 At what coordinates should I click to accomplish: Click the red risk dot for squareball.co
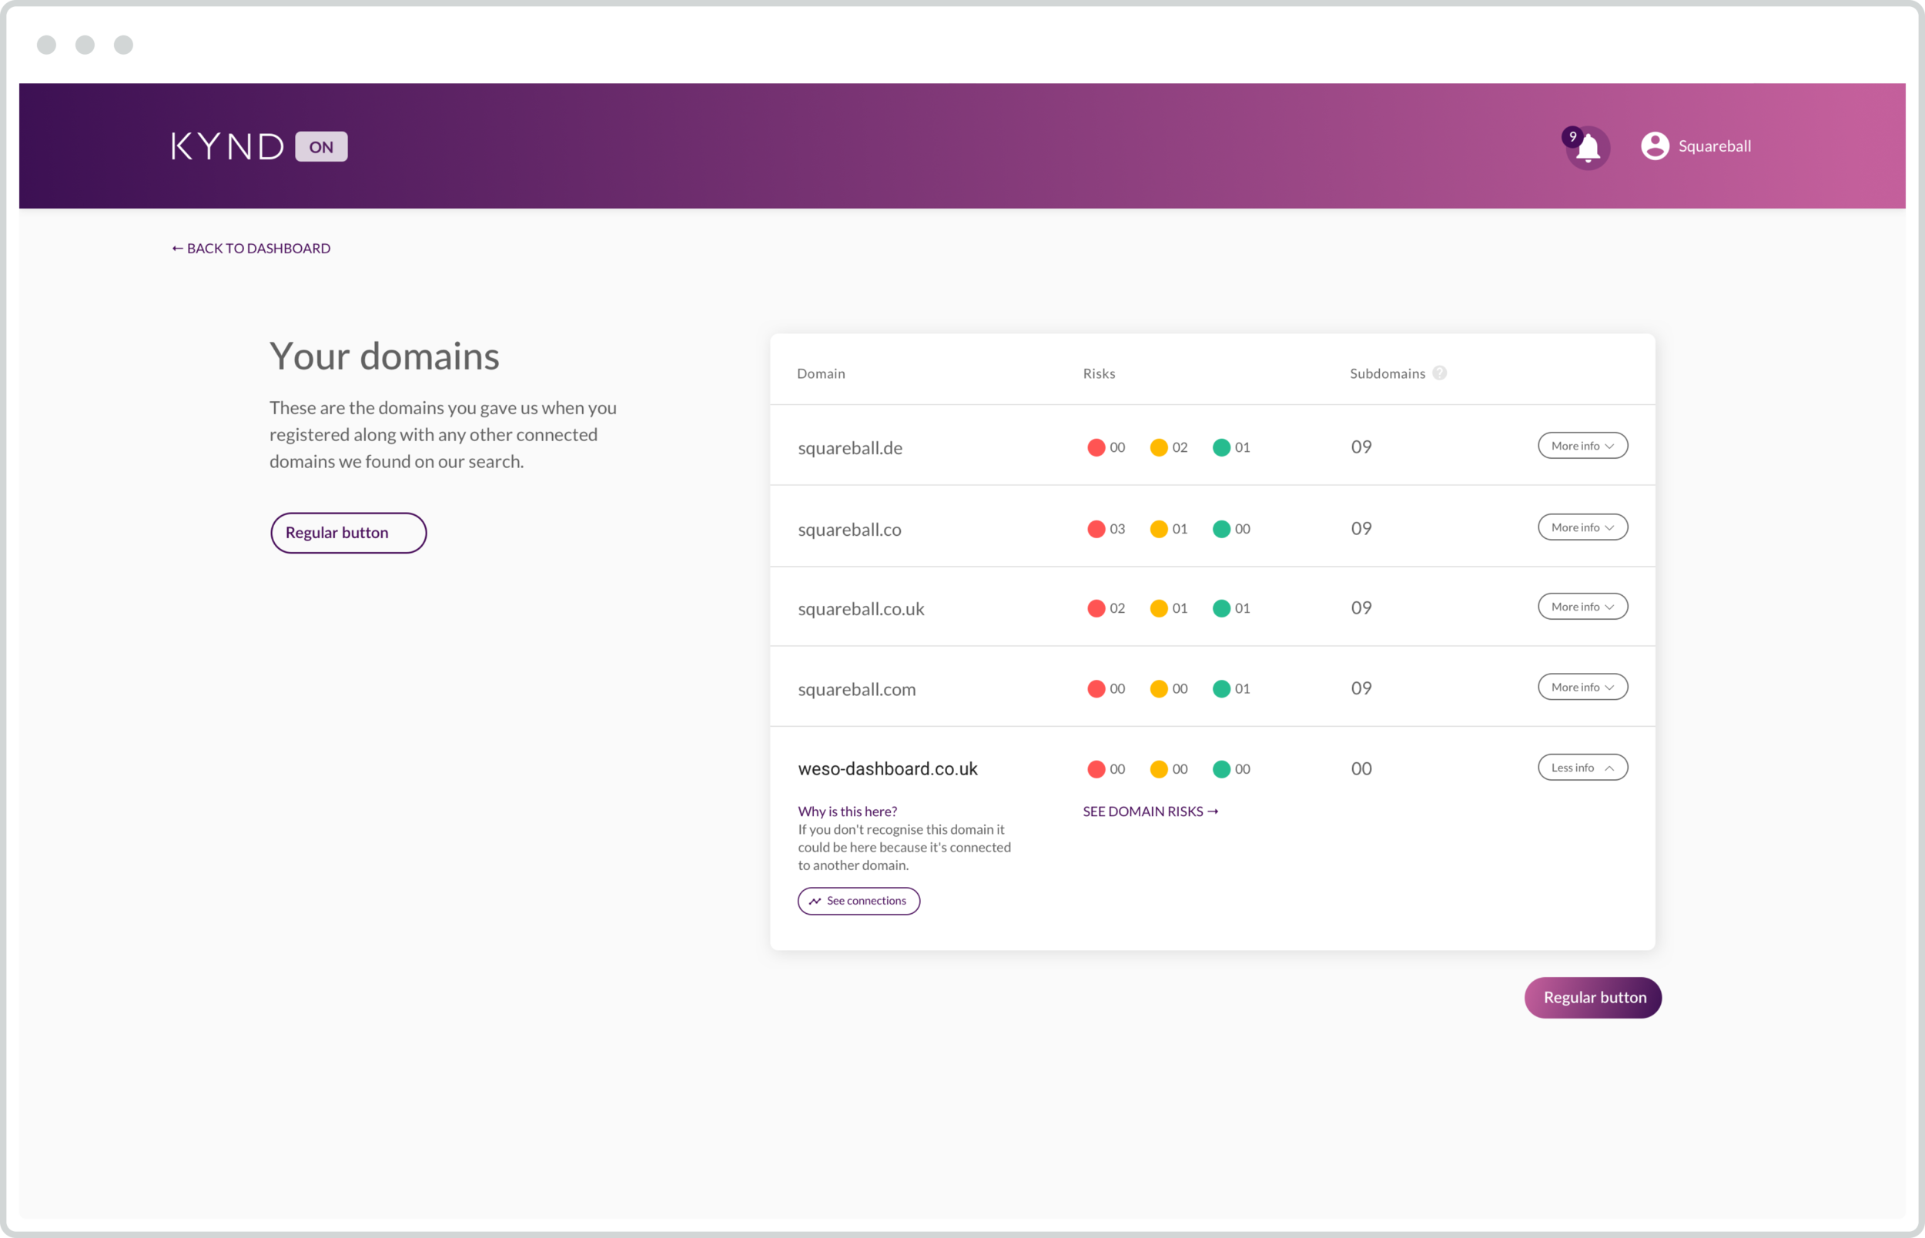[x=1096, y=529]
